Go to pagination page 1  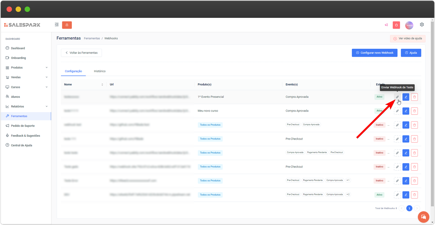[409, 208]
